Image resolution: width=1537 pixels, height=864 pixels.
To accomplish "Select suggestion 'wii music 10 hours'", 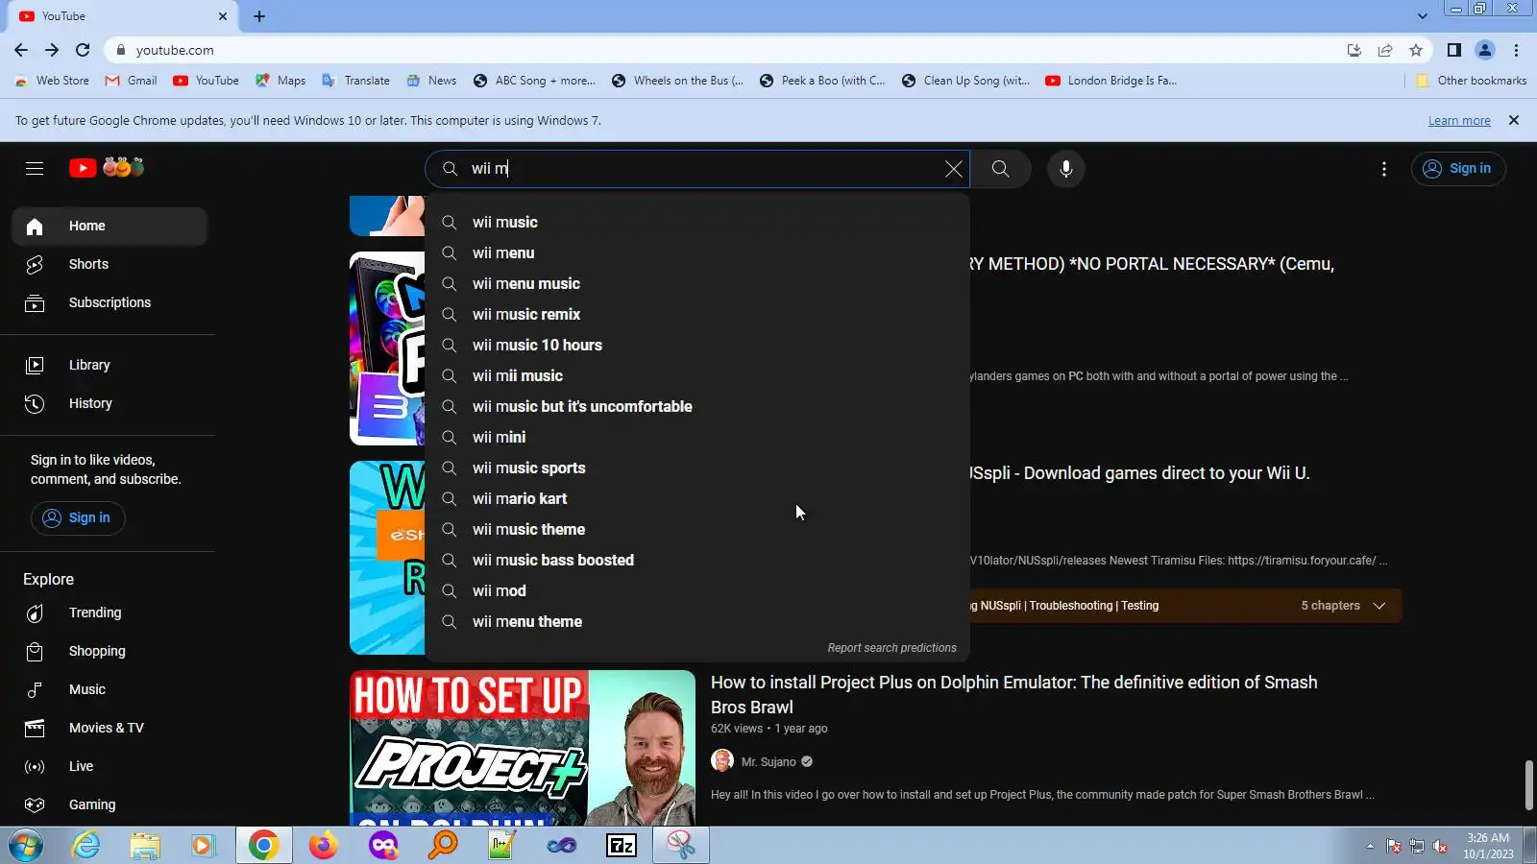I will [697, 346].
